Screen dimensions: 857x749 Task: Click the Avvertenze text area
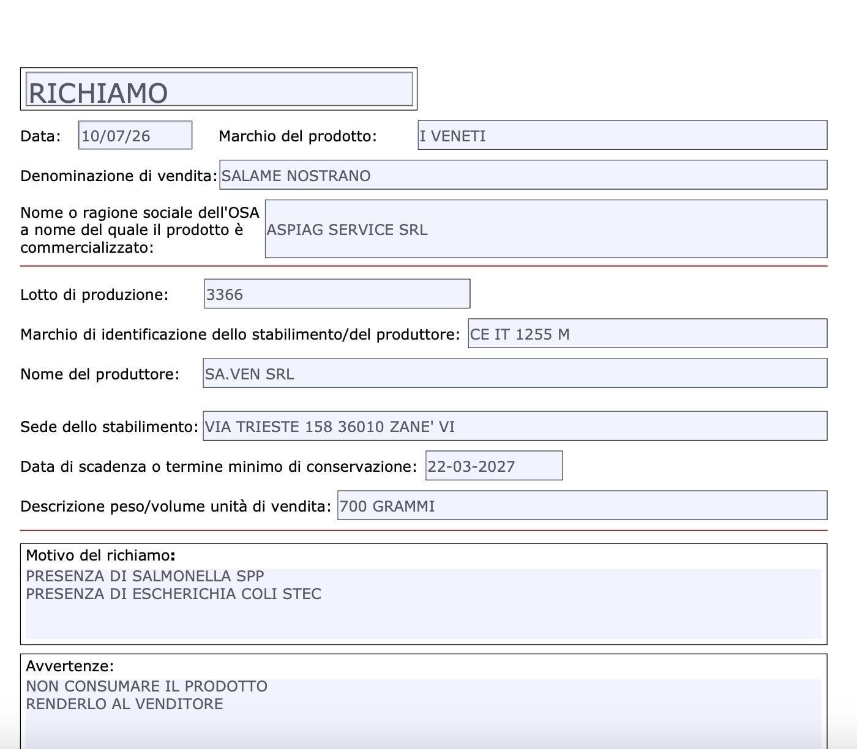coord(424,714)
